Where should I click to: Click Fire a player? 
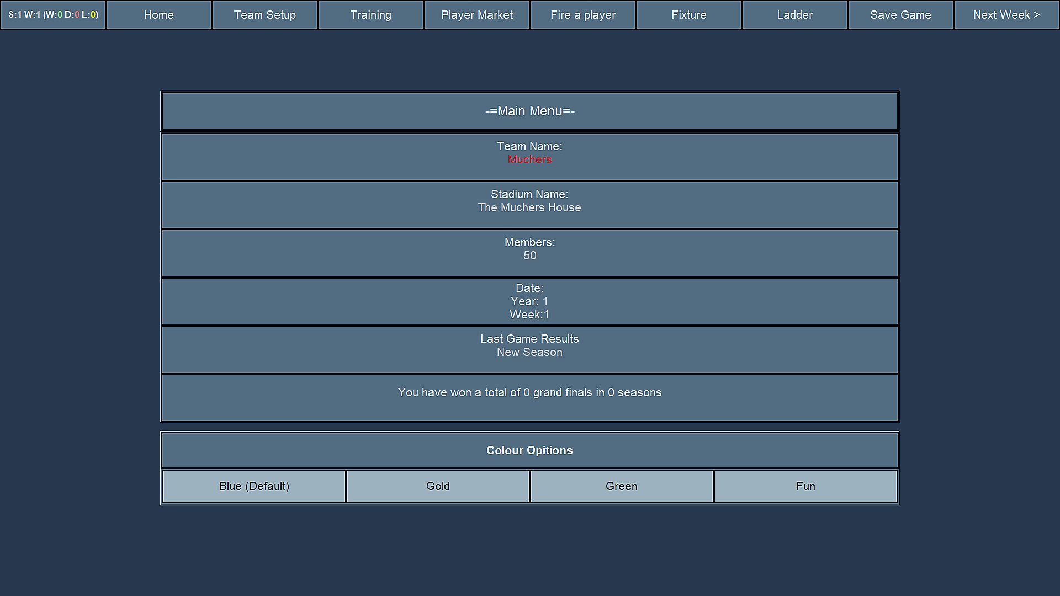(582, 15)
